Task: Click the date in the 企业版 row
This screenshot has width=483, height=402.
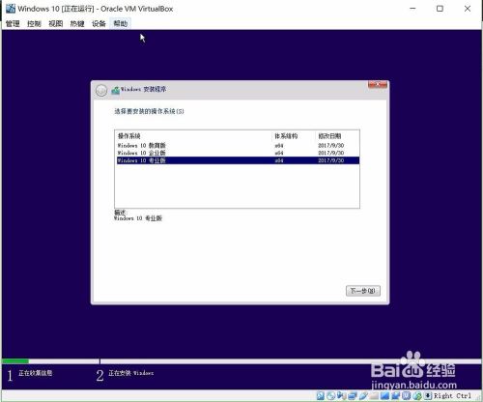Action: (330, 153)
